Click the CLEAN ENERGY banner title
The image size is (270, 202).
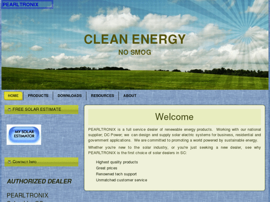click(135, 39)
